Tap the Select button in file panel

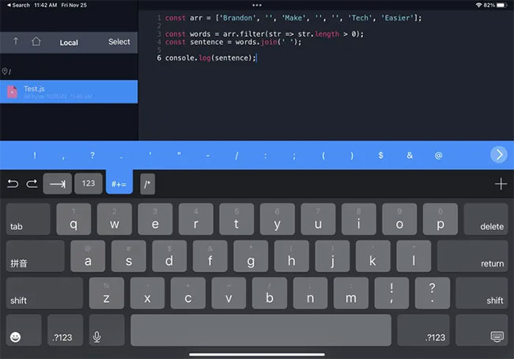click(119, 42)
